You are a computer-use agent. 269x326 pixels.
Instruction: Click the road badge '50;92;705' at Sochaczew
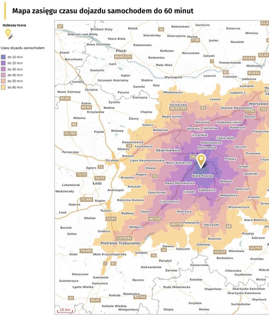[x=178, y=108]
